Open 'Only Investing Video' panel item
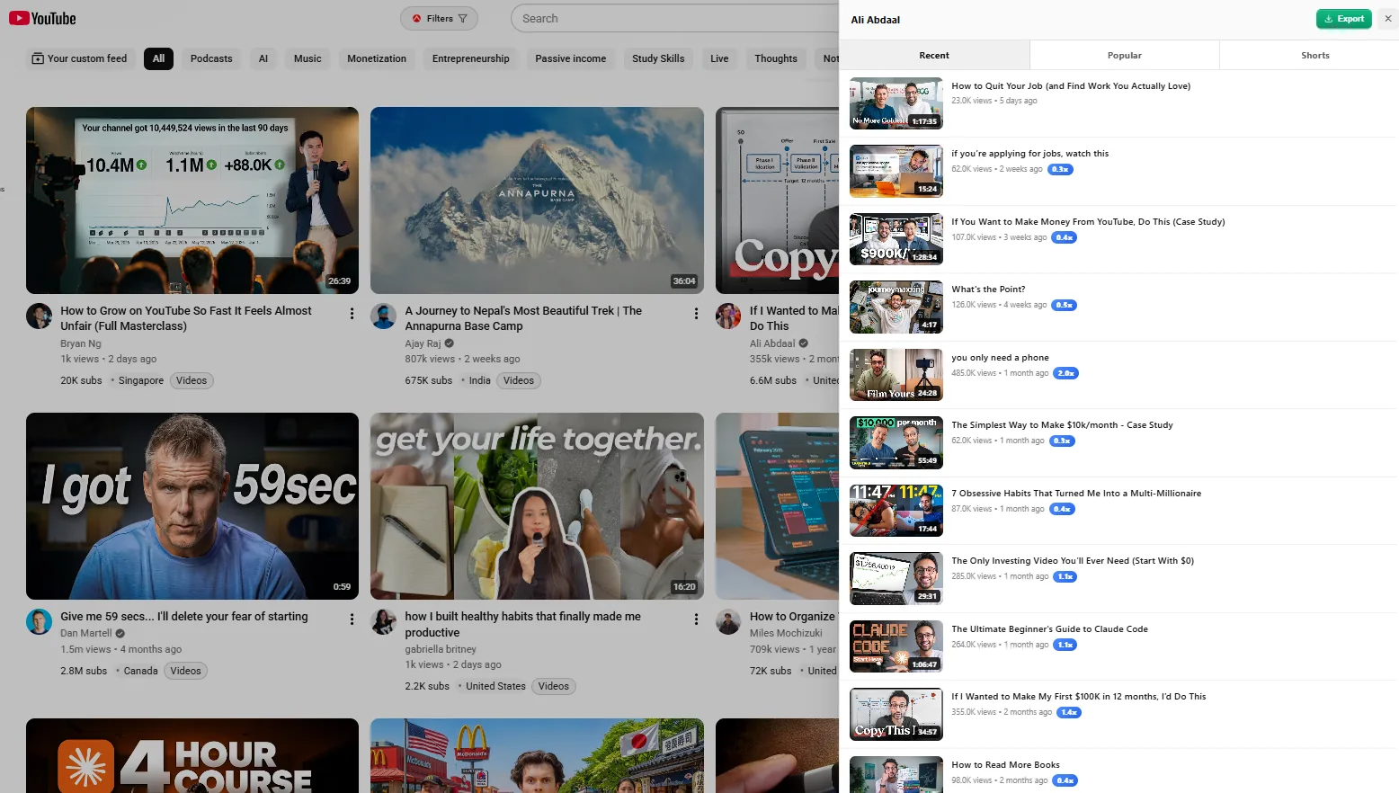Viewport: 1399px width, 793px height. click(1073, 561)
